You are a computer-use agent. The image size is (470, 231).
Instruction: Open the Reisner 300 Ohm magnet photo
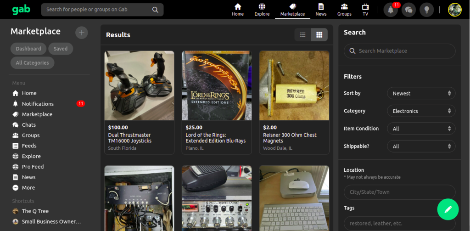(x=294, y=85)
